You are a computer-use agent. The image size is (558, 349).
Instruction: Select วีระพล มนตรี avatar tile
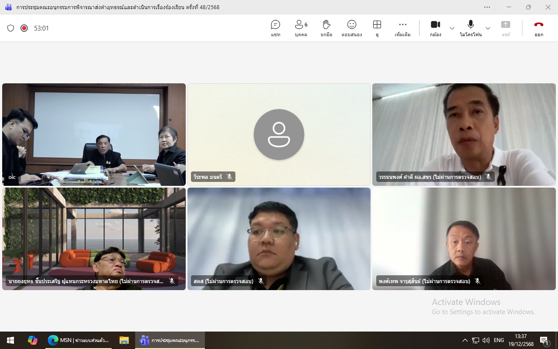279,134
